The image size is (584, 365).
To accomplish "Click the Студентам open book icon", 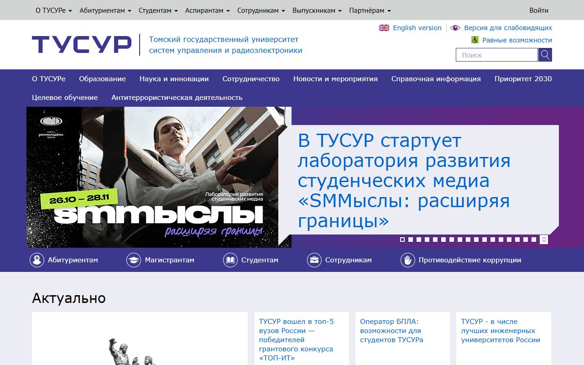I will click(230, 260).
